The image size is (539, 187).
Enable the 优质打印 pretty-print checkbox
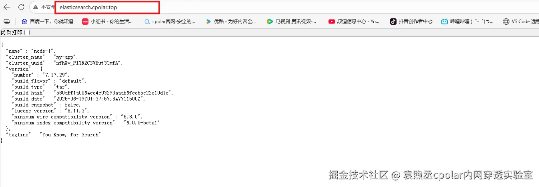(x=27, y=32)
